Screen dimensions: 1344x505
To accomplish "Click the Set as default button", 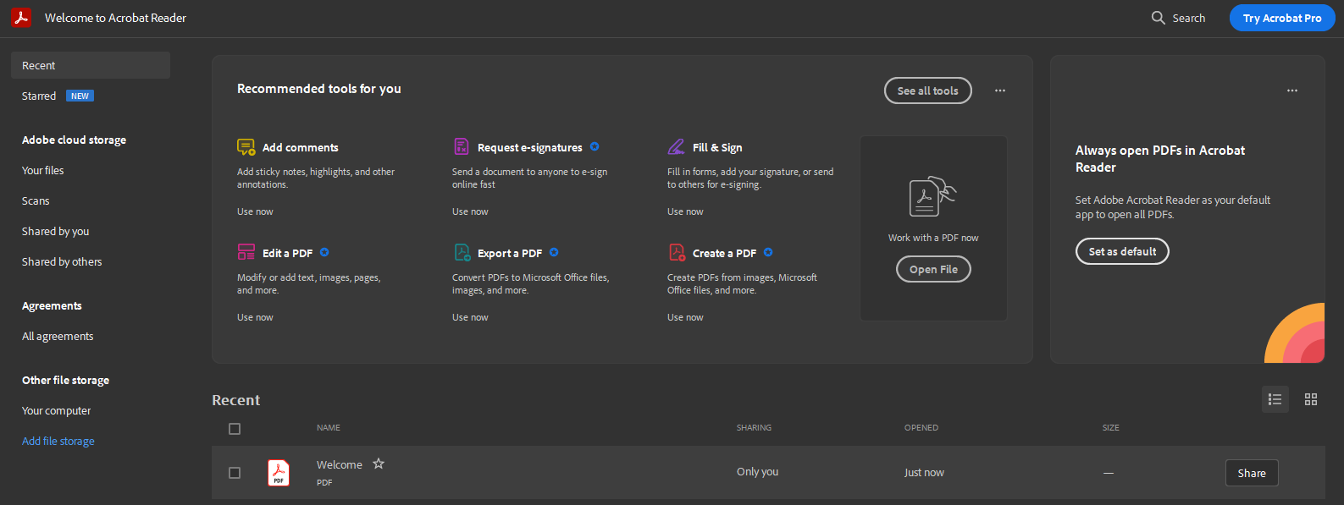I will [1122, 251].
